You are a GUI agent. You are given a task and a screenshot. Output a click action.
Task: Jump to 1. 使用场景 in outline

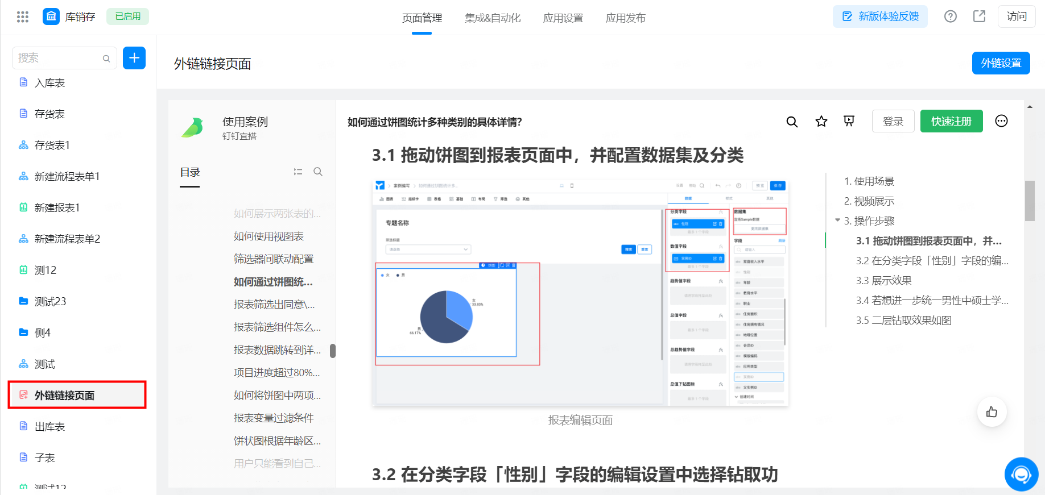coord(869,181)
